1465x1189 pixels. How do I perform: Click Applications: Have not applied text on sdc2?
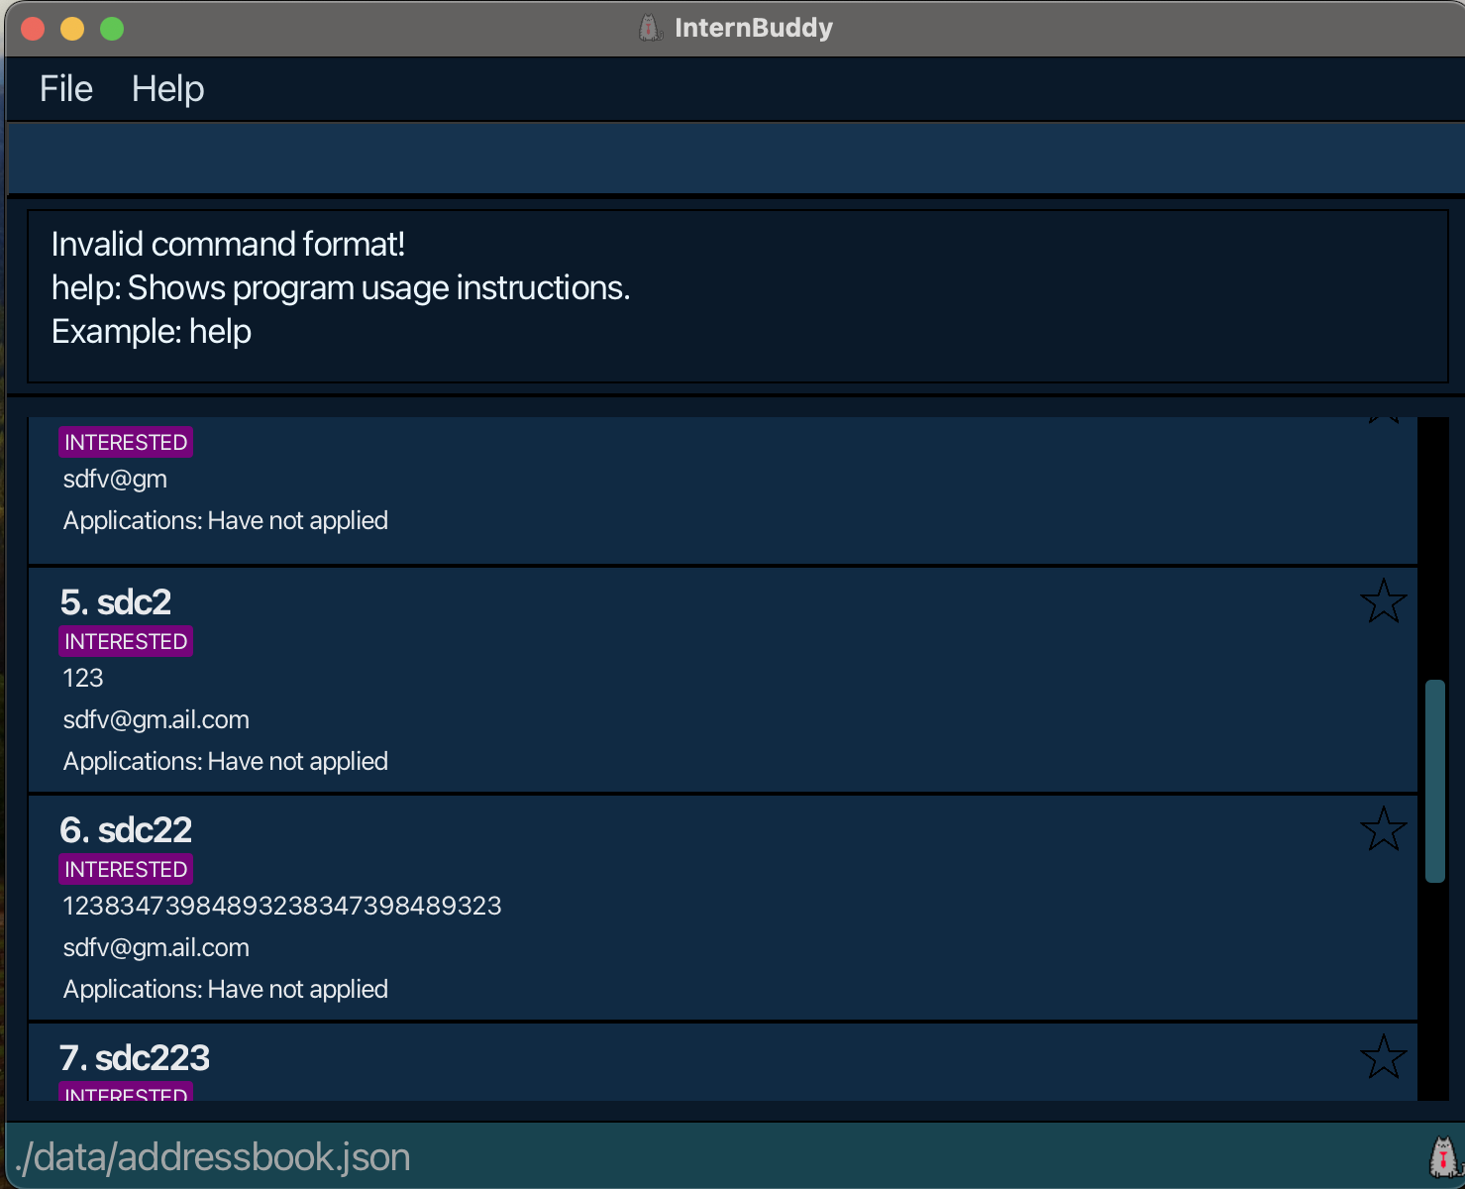226,761
